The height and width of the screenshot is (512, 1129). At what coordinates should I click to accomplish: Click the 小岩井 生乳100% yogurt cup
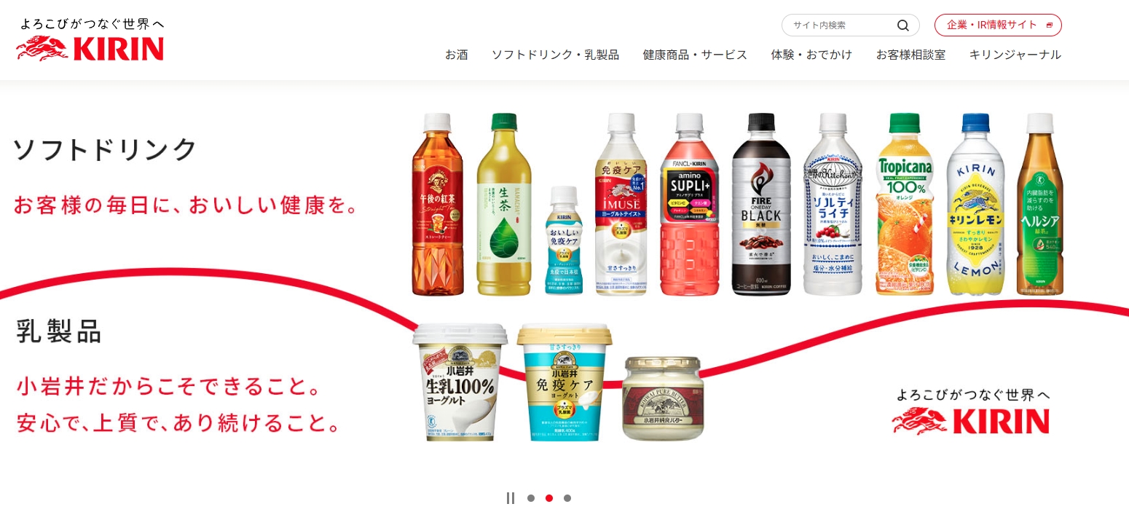460,382
